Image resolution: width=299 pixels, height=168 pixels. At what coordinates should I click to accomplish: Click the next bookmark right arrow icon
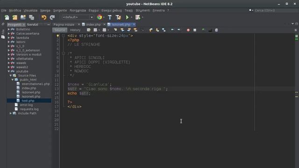coord(178,30)
